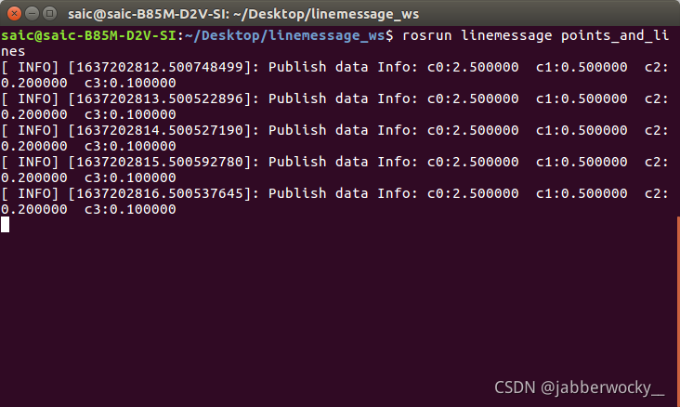Click the green saic@saic-B85M-D2V-SI prompt text

click(88, 35)
